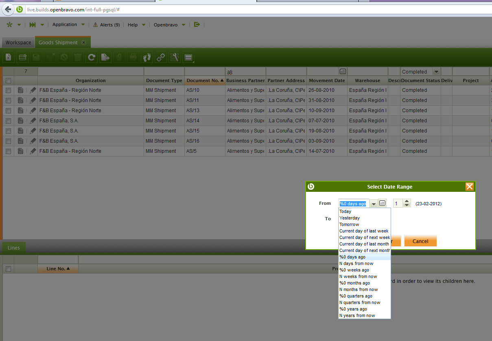Screen dimensions: 492x341
Task: Tick the checkbox for shipment AS/11
Action: pos(8,100)
